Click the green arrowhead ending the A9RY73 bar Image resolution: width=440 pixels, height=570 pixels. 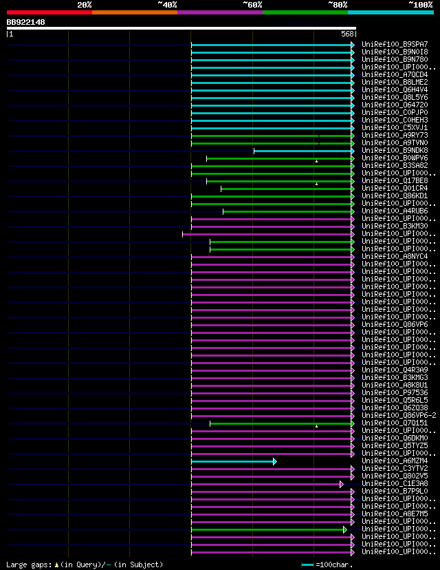pyautogui.click(x=353, y=136)
